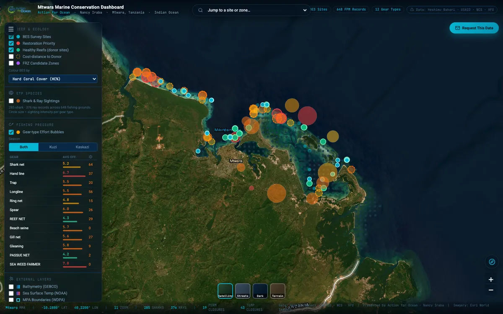Click the envelope icon in Request This Data

[x=457, y=28]
